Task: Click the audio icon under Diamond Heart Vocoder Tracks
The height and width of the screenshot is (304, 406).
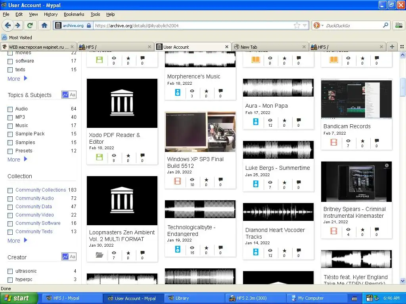Action: 256,252
